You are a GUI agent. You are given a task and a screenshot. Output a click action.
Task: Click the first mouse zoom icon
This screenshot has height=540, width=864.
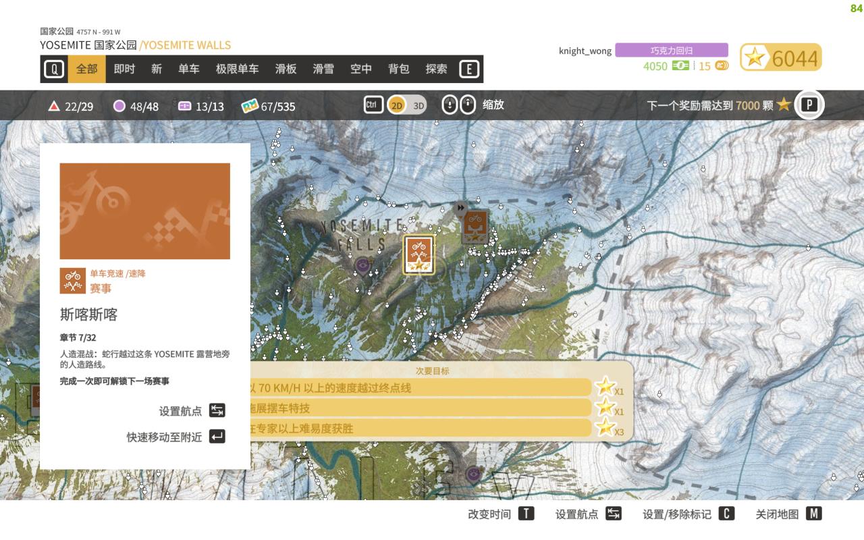[450, 105]
